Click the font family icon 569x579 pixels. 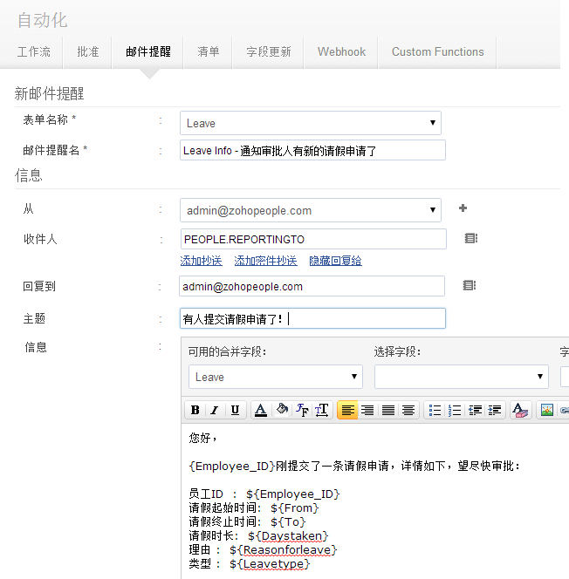pyautogui.click(x=302, y=411)
